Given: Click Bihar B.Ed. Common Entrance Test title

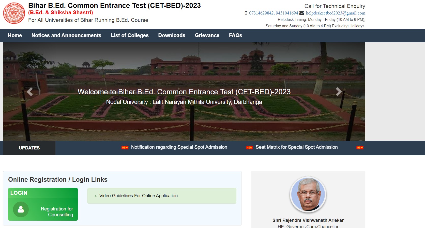Looking at the screenshot, I should (114, 6).
